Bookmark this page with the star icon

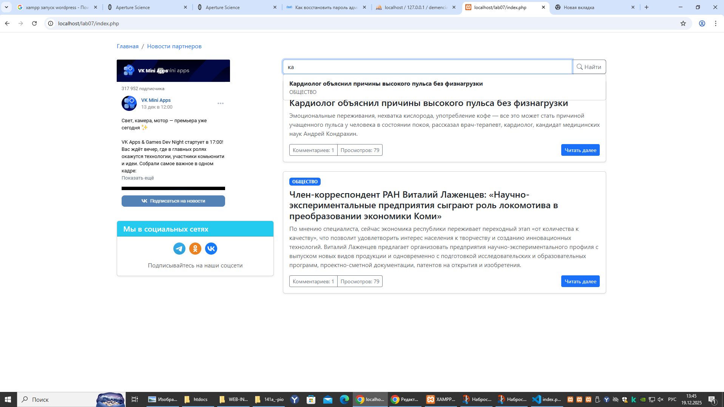click(x=683, y=23)
